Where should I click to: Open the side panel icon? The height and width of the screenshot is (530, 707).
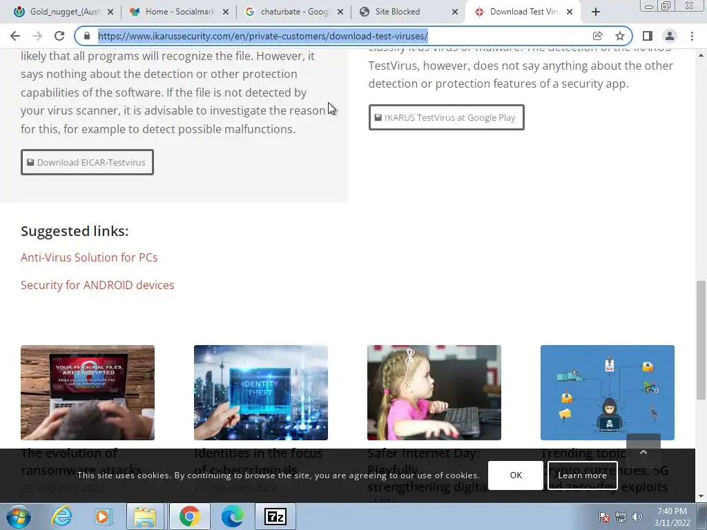[647, 36]
